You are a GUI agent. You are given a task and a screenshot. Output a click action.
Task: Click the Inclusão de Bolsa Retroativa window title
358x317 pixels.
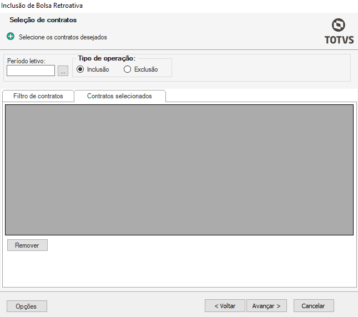[x=43, y=5]
